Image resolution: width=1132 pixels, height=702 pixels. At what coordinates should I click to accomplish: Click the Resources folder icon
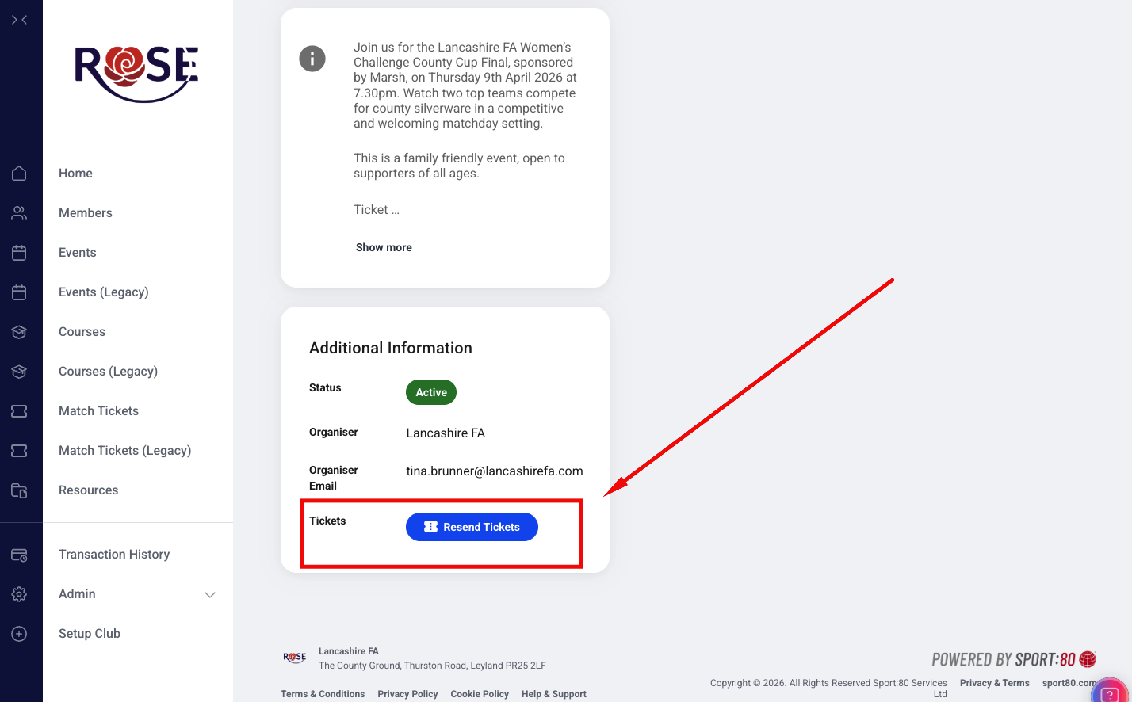19,490
